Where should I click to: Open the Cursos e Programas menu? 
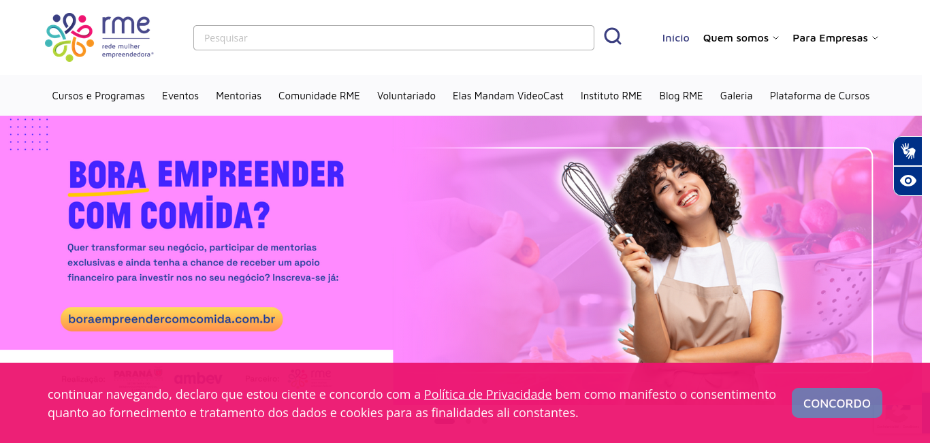pyautogui.click(x=99, y=96)
